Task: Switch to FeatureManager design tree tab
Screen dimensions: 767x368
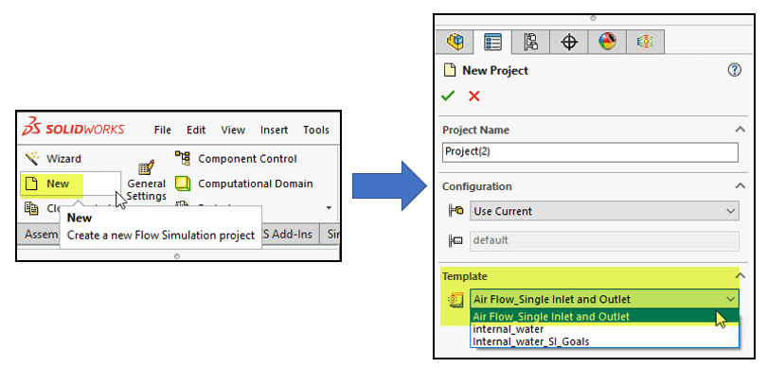Action: click(x=455, y=42)
